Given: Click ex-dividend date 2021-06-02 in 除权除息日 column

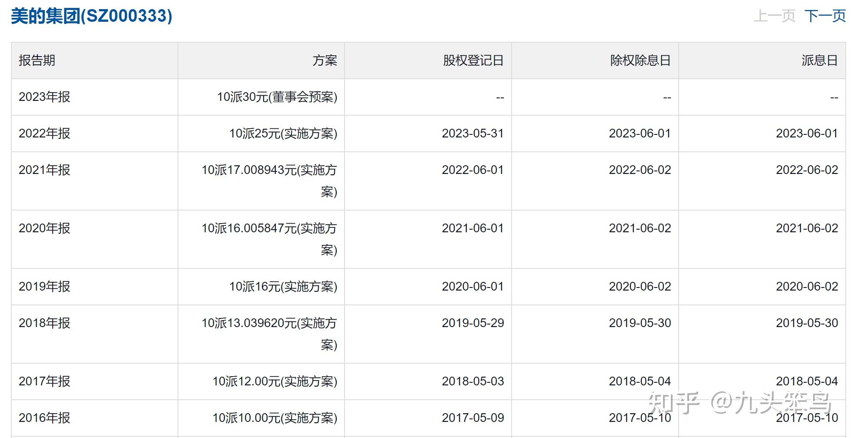Looking at the screenshot, I should coord(640,228).
